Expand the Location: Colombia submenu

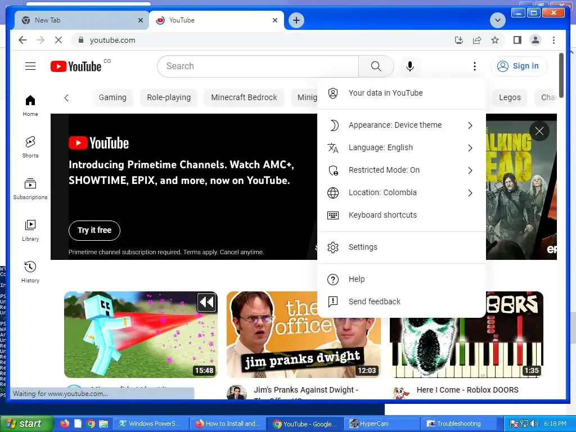pyautogui.click(x=402, y=192)
